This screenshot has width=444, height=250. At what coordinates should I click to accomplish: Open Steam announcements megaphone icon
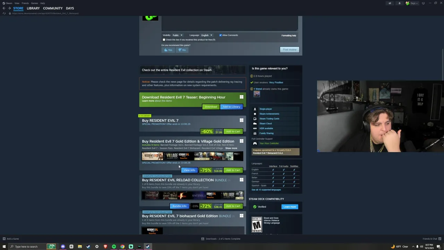tap(390, 3)
